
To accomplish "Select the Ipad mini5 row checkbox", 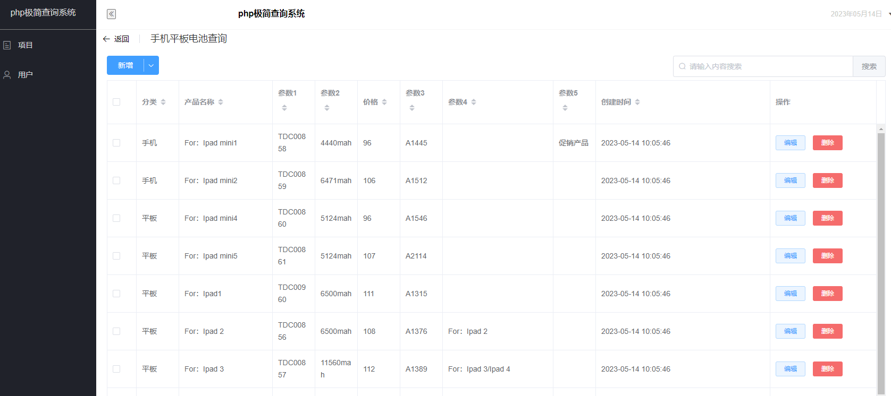I will coord(116,256).
